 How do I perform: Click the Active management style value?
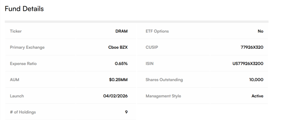click(257, 96)
